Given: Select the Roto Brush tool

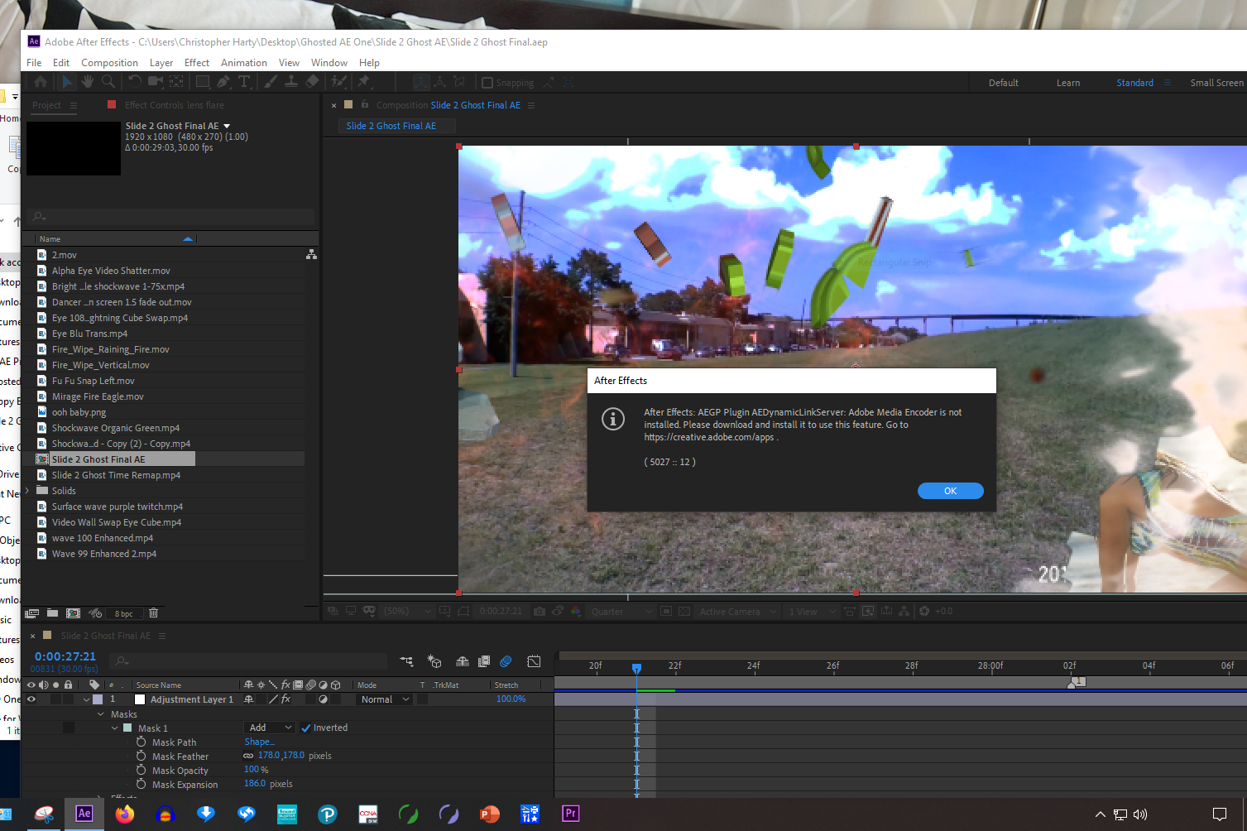Looking at the screenshot, I should click(x=337, y=82).
